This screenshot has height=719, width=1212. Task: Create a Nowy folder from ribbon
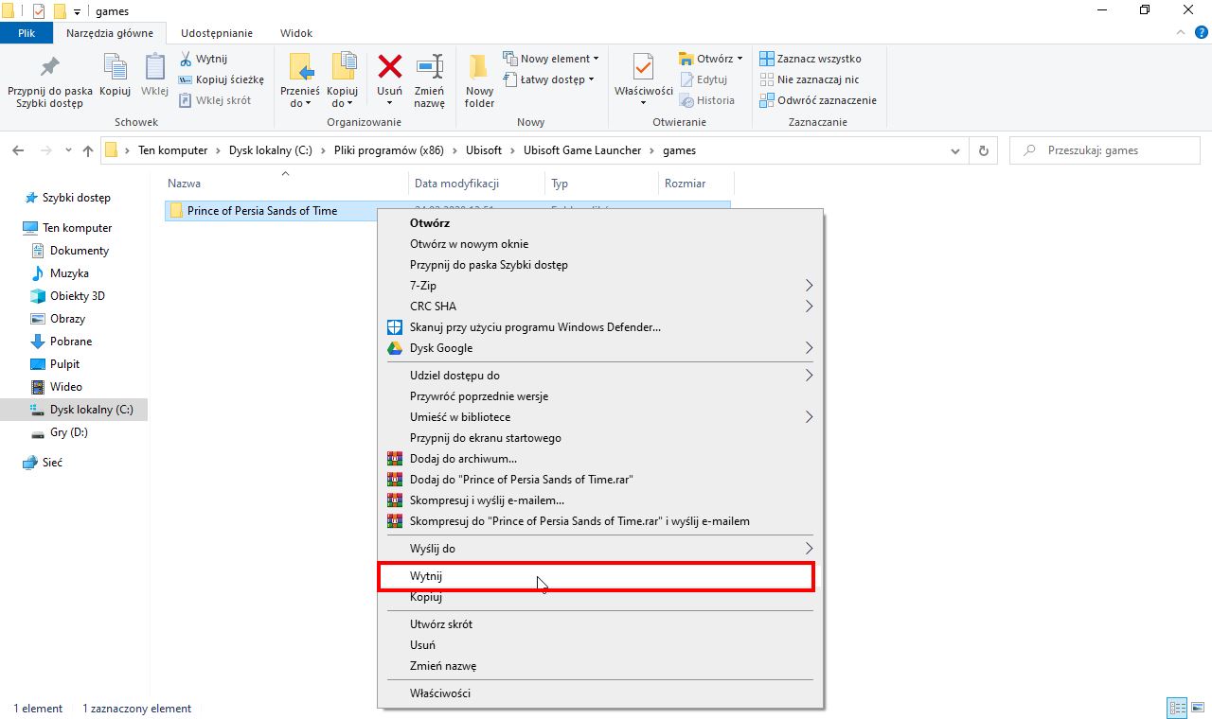(479, 79)
